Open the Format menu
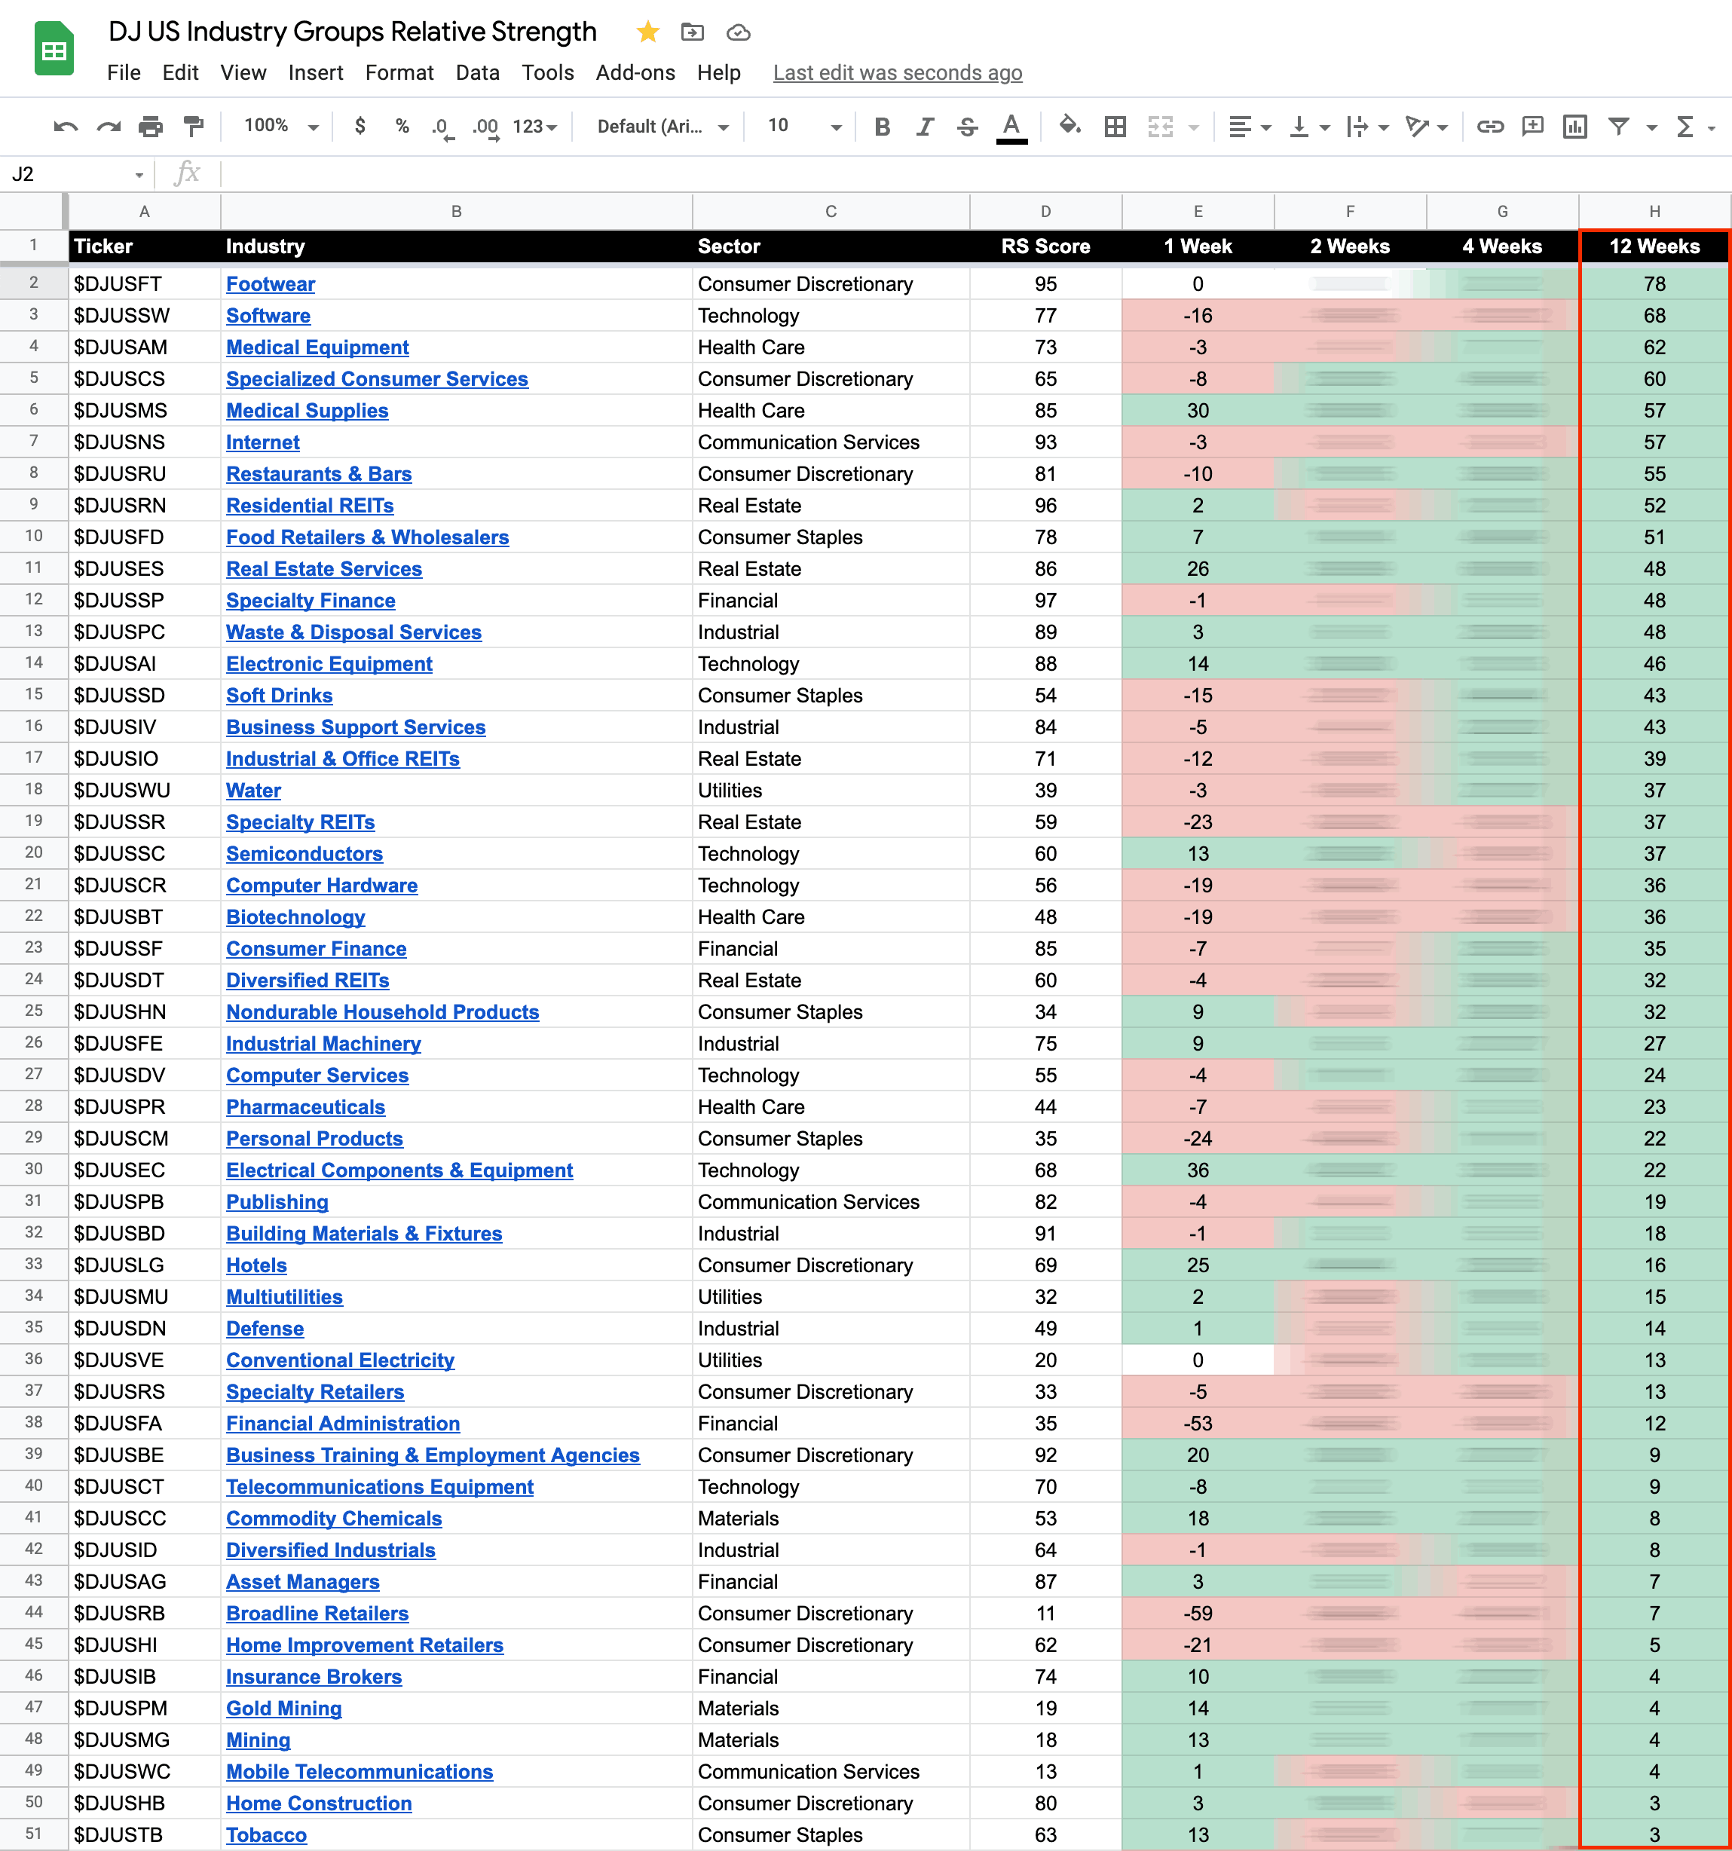This screenshot has width=1732, height=1851. point(399,72)
